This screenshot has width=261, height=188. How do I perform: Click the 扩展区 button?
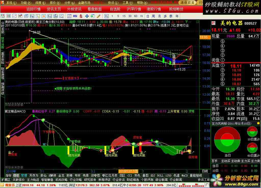tap(6, 180)
